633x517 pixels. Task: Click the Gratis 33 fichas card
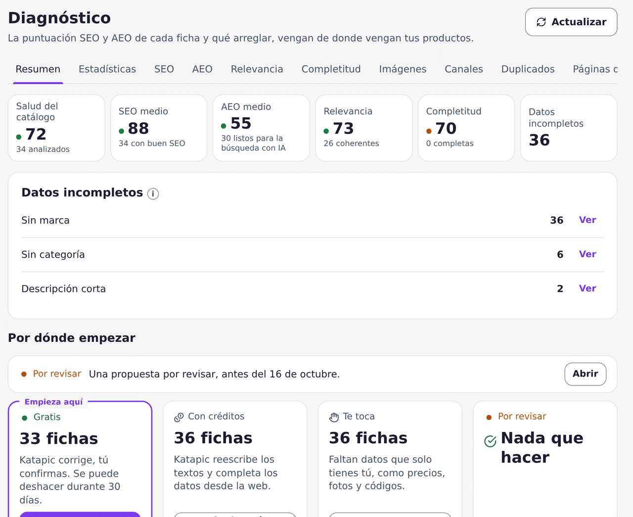click(80, 459)
